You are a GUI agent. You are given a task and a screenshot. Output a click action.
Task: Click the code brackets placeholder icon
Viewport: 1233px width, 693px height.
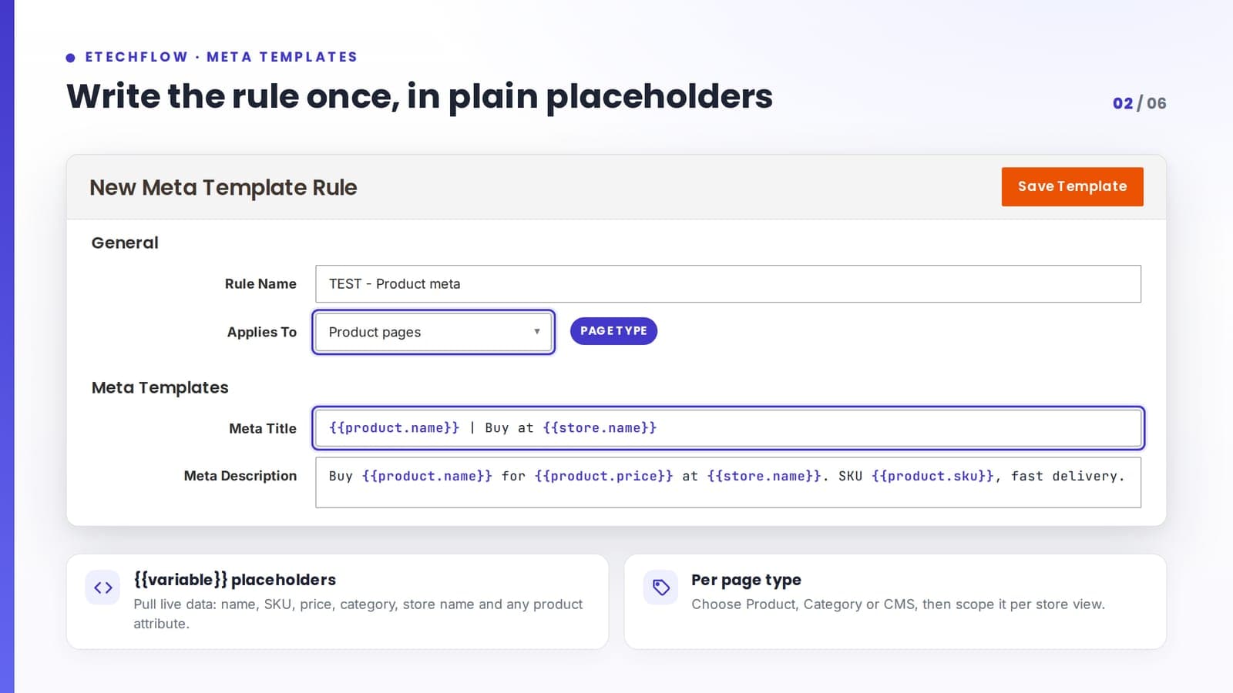click(102, 588)
